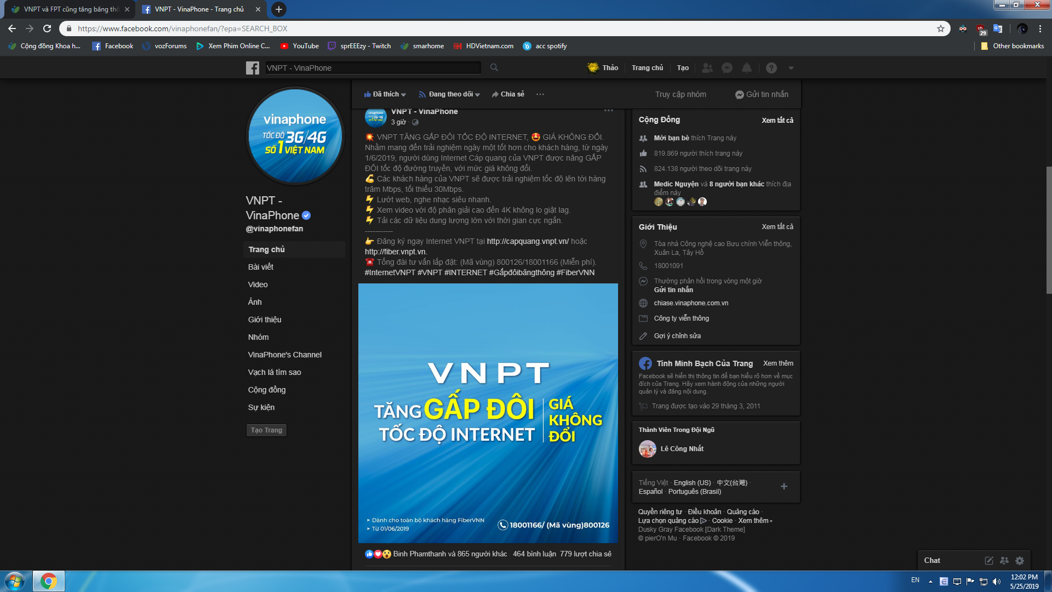The height and width of the screenshot is (592, 1052).
Task: Click EN language indicator in taskbar
Action: (915, 580)
